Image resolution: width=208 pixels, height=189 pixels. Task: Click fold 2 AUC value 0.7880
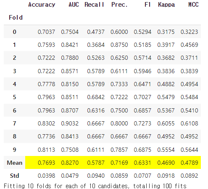click(x=70, y=58)
